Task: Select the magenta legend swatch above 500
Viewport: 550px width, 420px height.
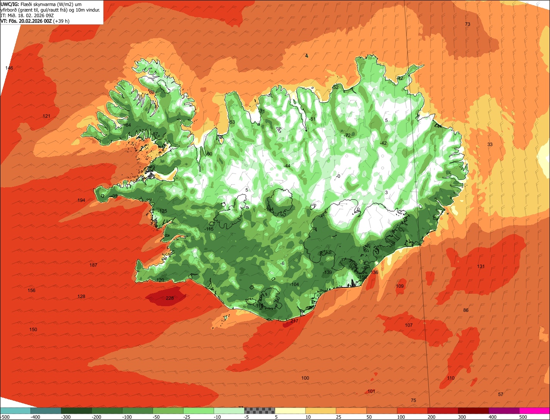Action: click(535, 411)
